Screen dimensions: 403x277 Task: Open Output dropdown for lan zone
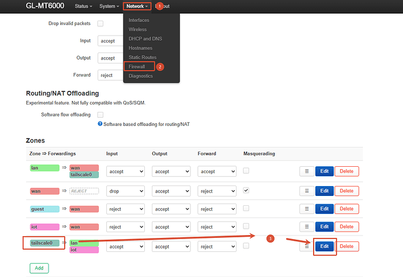tap(171, 171)
